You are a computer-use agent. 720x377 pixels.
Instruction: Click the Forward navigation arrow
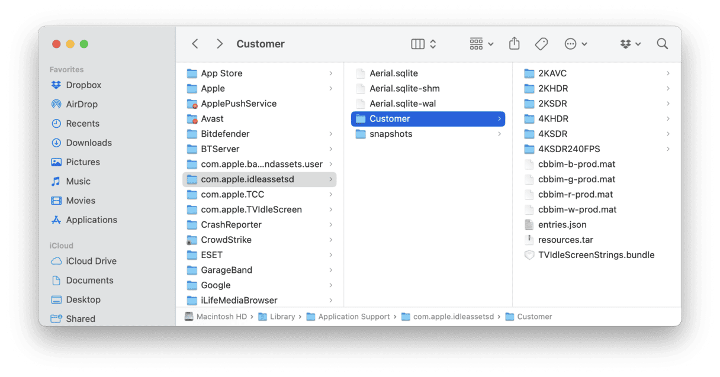pyautogui.click(x=220, y=44)
